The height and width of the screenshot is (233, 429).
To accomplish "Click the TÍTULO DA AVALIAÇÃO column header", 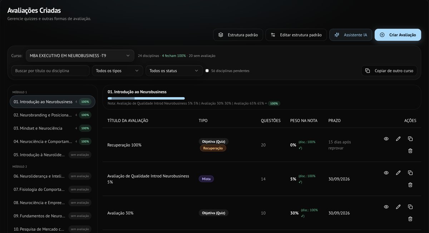I will 128,120.
